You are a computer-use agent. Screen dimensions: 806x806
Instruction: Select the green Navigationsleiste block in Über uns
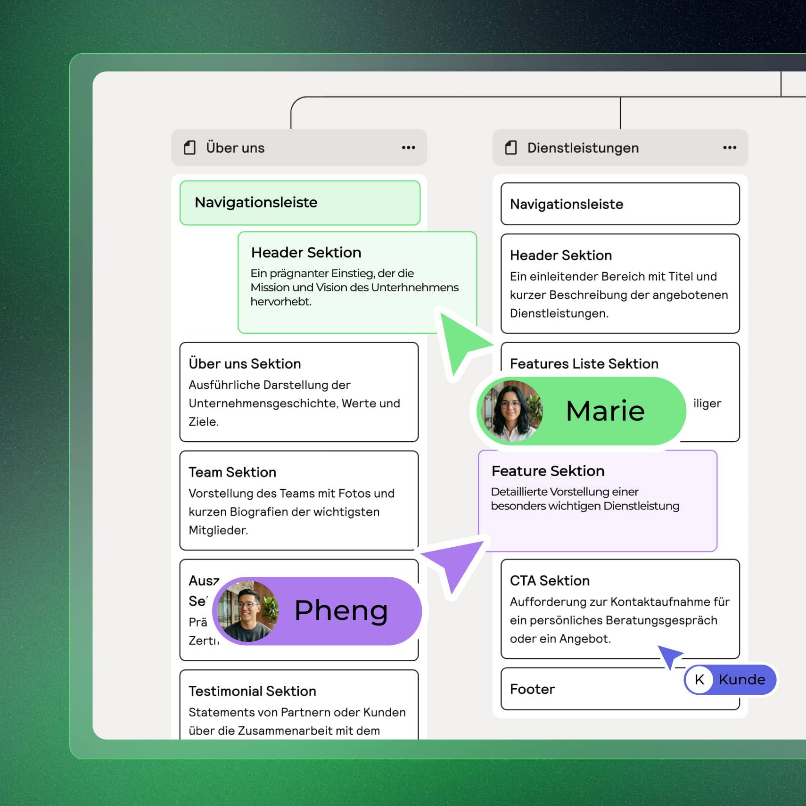tap(300, 203)
